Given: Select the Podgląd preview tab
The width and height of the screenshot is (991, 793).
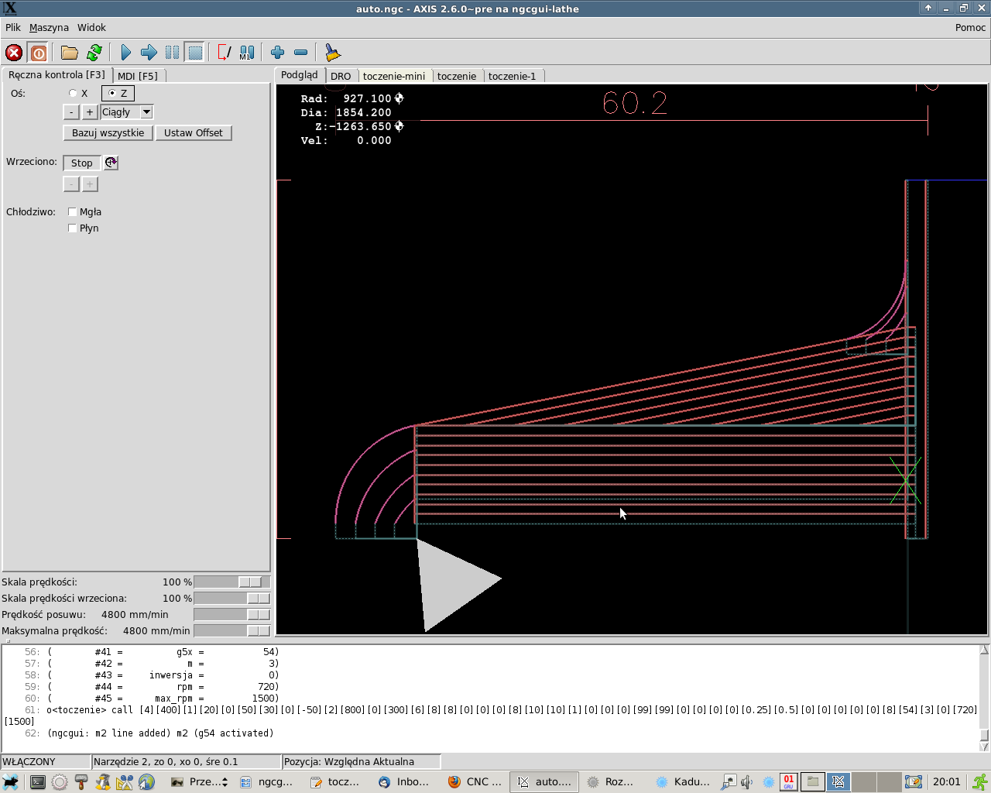Looking at the screenshot, I should pyautogui.click(x=300, y=75).
